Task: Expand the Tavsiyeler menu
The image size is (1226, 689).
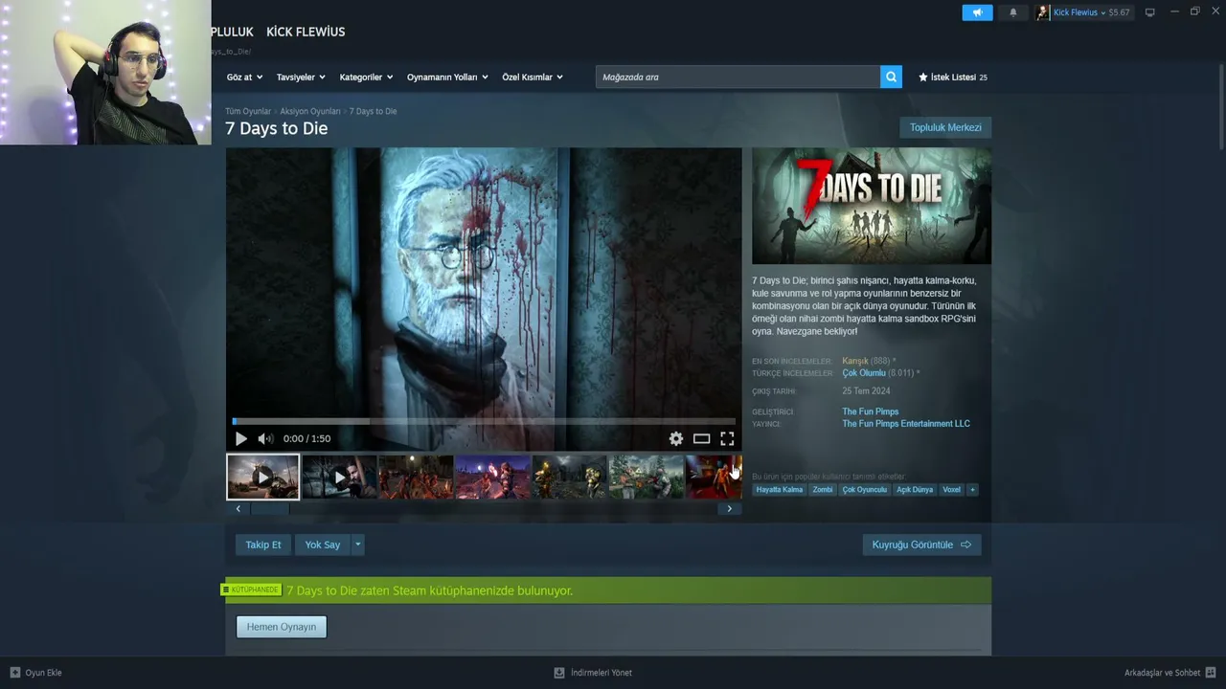Action: pyautogui.click(x=301, y=77)
